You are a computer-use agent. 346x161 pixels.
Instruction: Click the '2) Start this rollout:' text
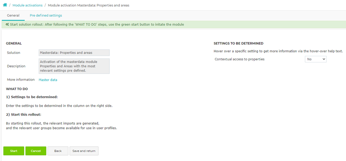coord(24,115)
